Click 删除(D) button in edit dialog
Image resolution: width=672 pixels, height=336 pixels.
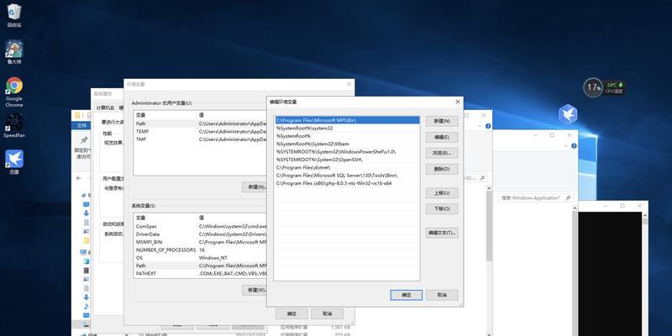(442, 169)
